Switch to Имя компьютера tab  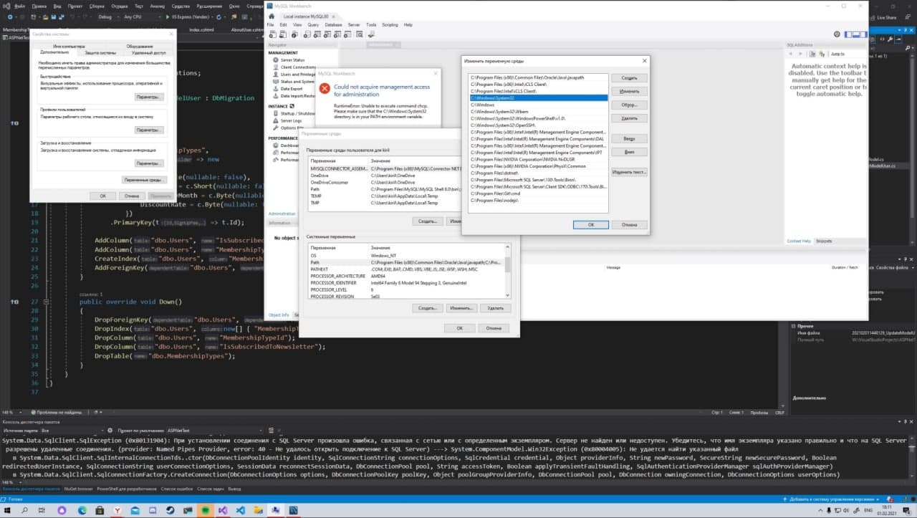tap(69, 46)
